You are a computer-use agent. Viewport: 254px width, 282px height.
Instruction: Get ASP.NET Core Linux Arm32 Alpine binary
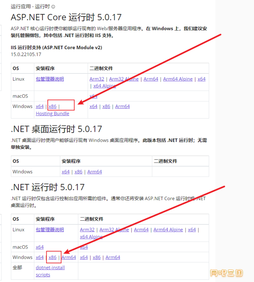[124, 79]
